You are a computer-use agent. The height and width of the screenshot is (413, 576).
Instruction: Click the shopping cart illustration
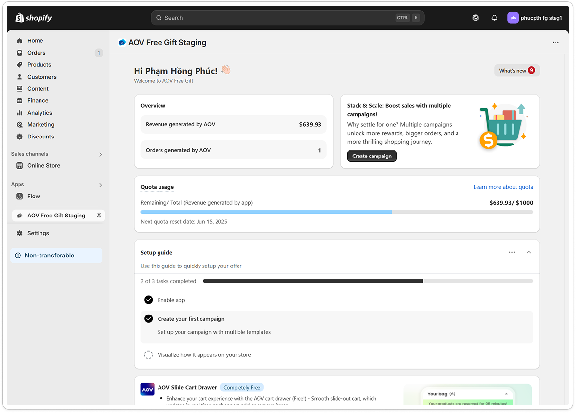[504, 126]
